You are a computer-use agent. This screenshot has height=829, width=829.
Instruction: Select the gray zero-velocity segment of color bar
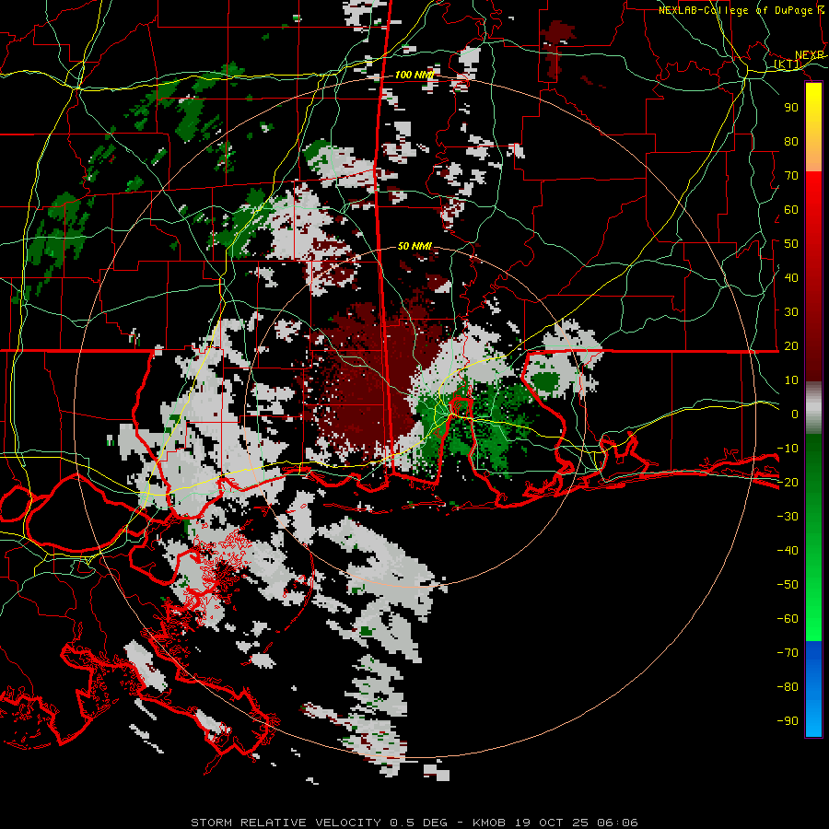click(813, 408)
